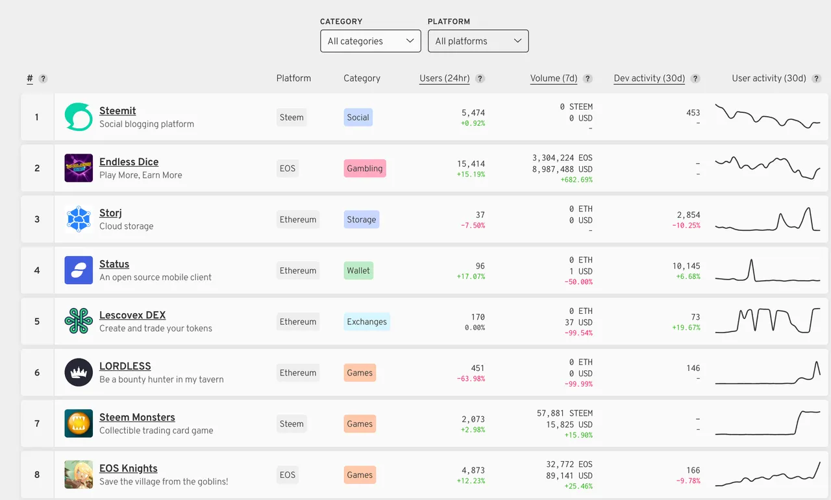Click EOS tag in EOS Knights row

click(x=288, y=475)
